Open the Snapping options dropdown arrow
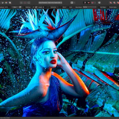119x119 pixels. pyautogui.click(x=95, y=3)
